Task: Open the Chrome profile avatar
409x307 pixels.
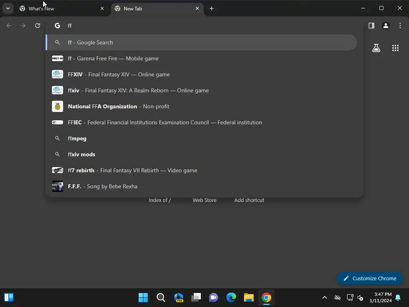Action: 386,26
